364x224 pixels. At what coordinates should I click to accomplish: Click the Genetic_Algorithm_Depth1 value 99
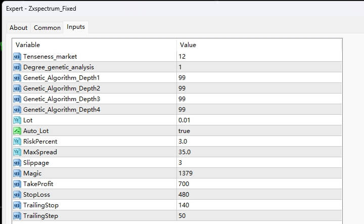(182, 77)
